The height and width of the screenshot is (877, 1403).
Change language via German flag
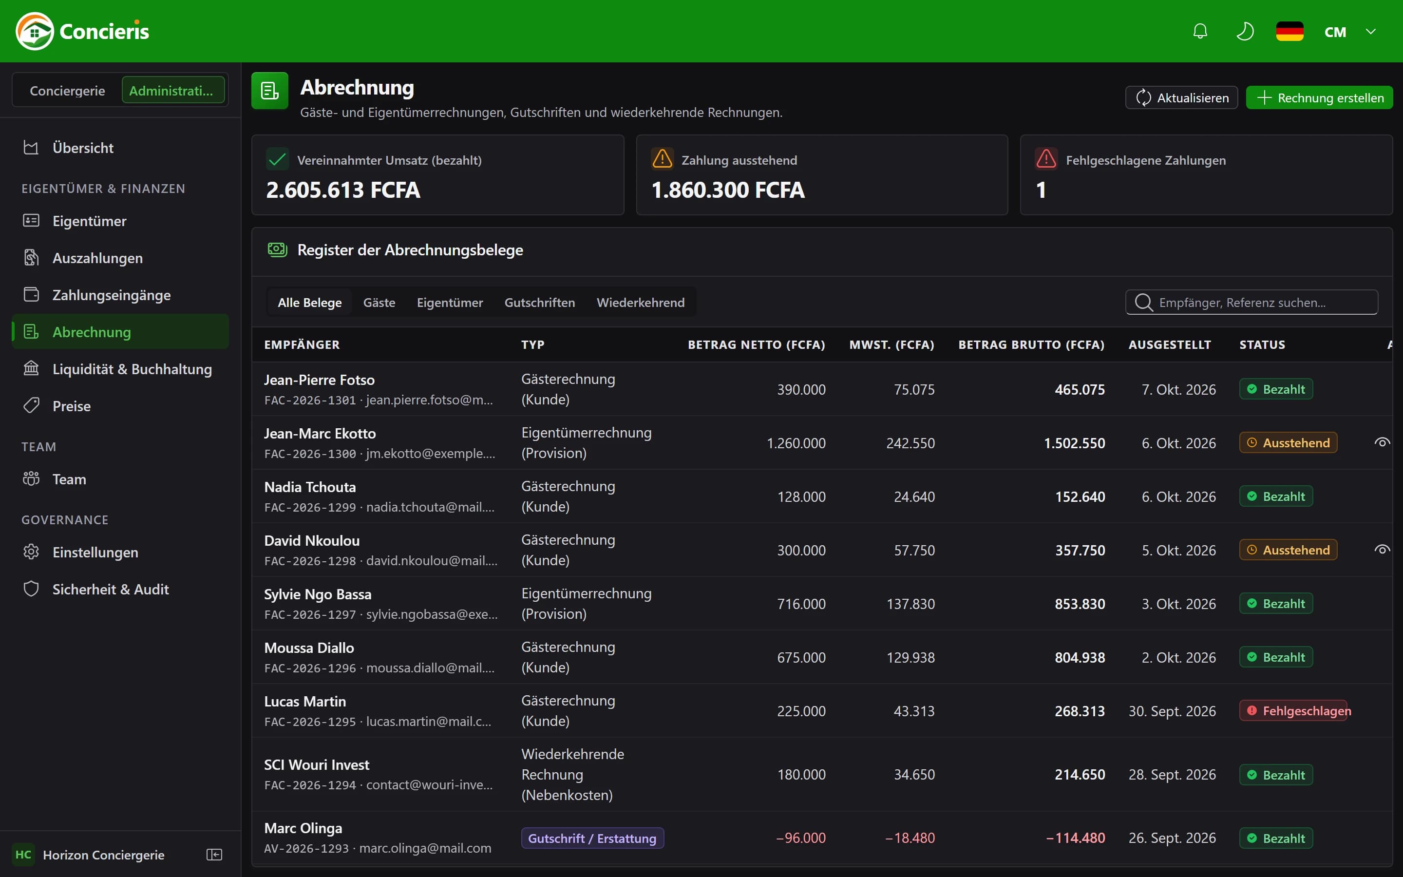(x=1289, y=31)
